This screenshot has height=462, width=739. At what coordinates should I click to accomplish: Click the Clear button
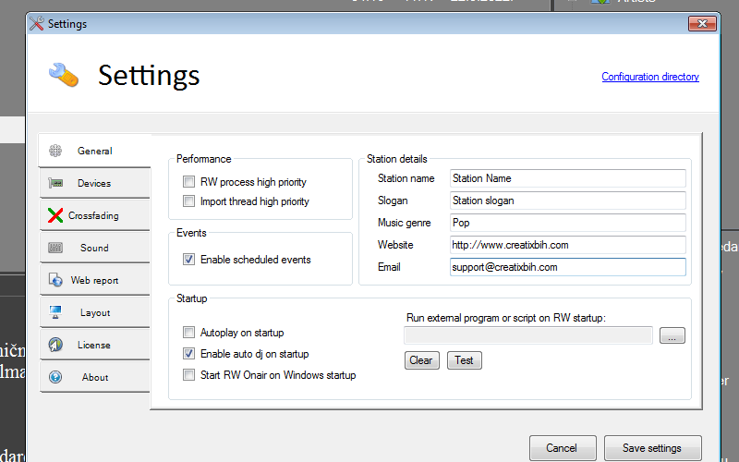coord(421,360)
